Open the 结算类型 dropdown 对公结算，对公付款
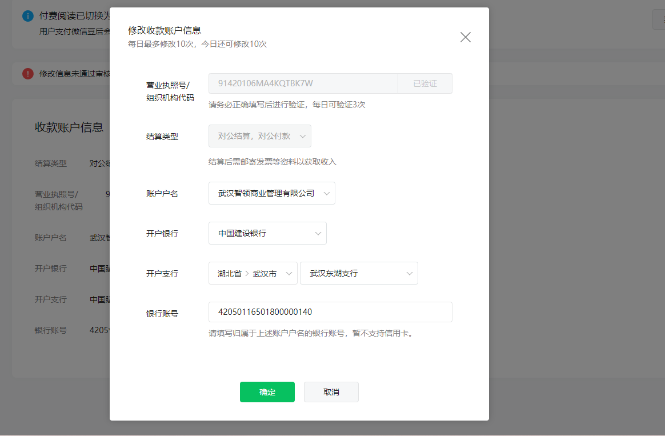This screenshot has width=665, height=436. pos(260,136)
